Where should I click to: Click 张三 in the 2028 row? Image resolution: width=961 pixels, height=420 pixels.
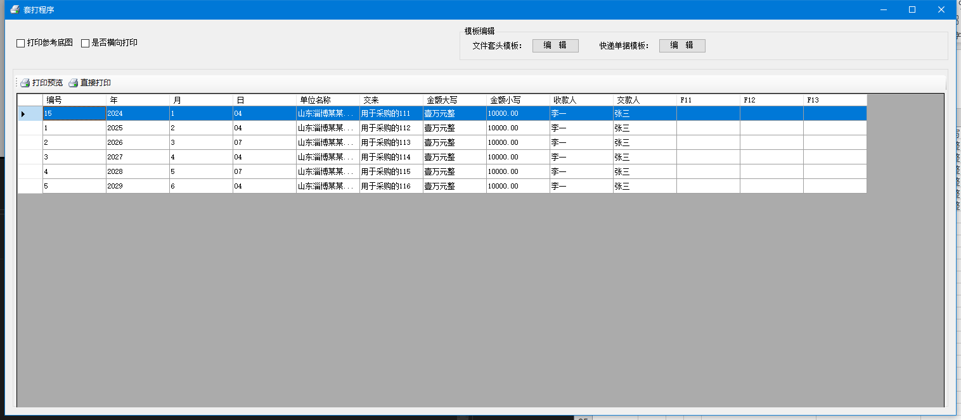coord(645,171)
